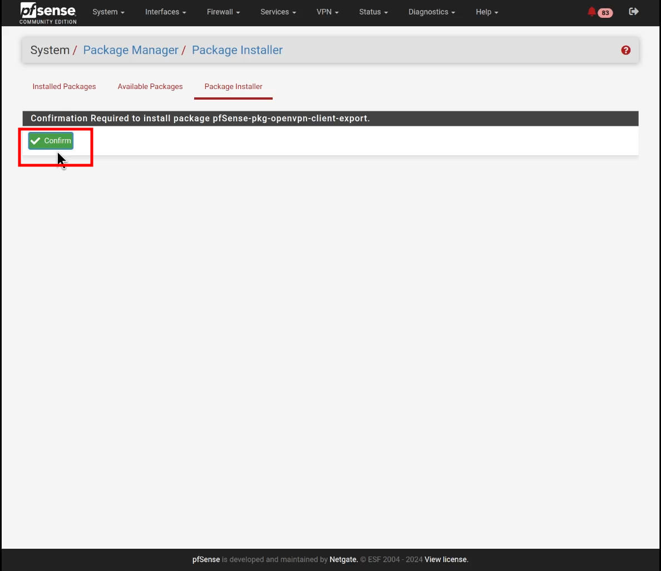The image size is (661, 571).
Task: Open the red help question-mark icon
Action: 625,50
